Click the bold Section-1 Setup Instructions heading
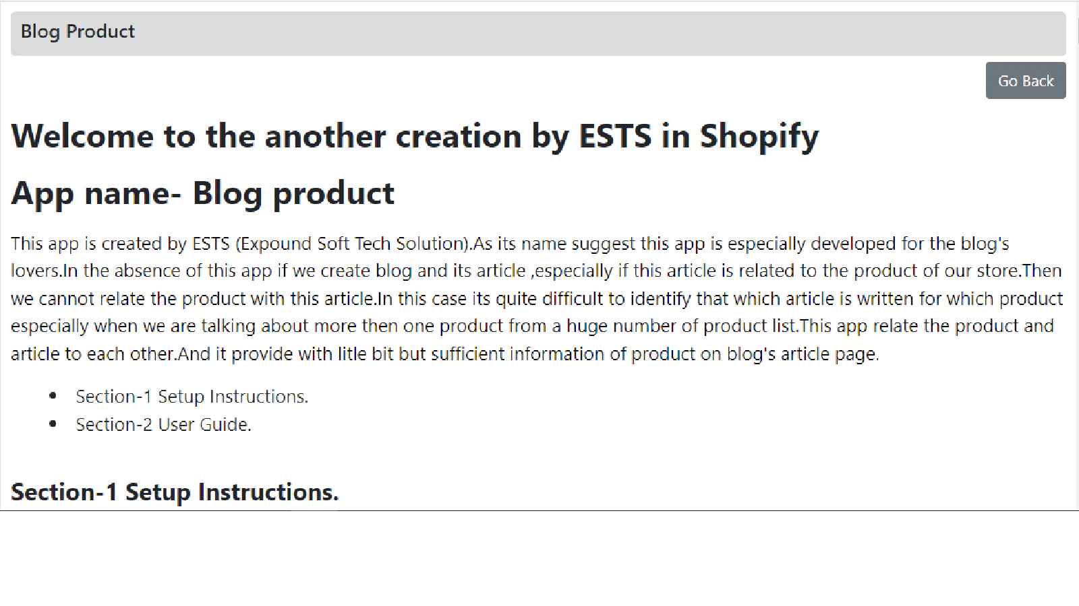Viewport: 1079px width, 606px height. (x=175, y=492)
